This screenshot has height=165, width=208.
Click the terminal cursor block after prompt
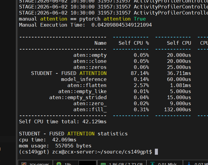point(156,152)
